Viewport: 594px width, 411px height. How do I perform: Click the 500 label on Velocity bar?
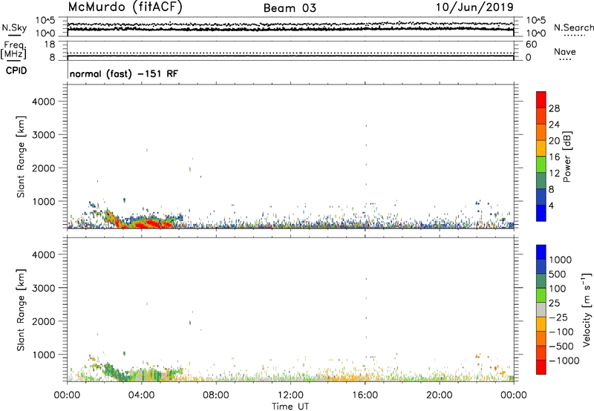[558, 274]
